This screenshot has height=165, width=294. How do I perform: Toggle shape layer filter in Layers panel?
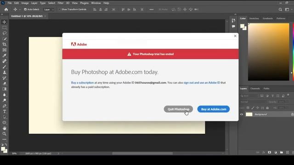278,96
